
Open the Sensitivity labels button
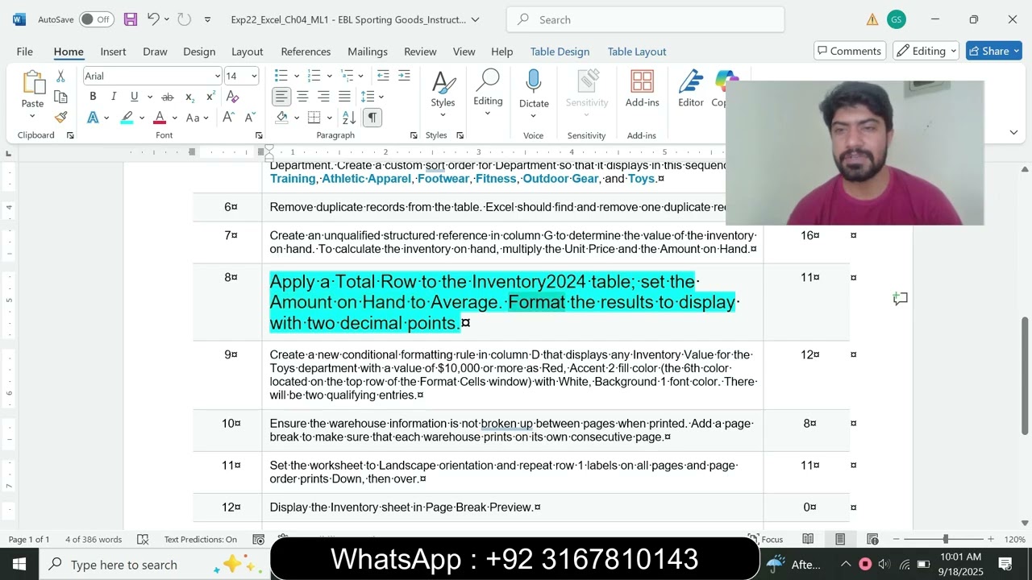(x=587, y=89)
